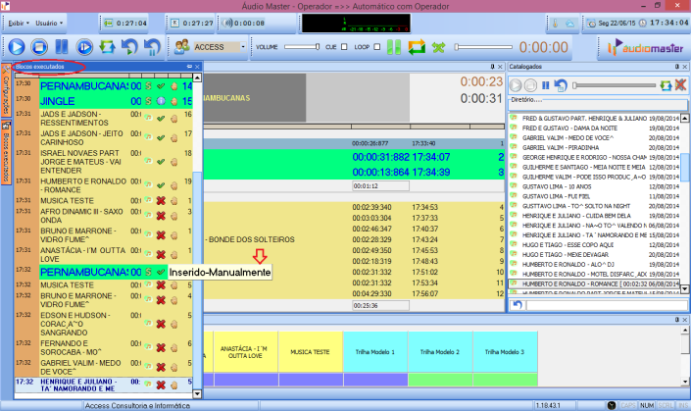Click the playback position slider beside 0:00:00
Image resolution: width=691 pixels, height=411 pixels.
tap(483, 47)
